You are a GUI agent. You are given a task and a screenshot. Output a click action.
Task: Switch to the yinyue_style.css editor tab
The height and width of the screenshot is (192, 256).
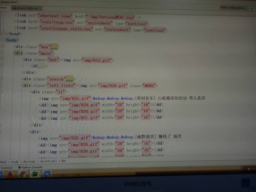[x=26, y=8]
